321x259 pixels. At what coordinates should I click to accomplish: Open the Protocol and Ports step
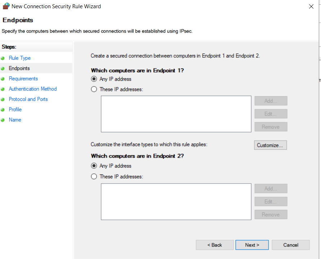pos(28,99)
